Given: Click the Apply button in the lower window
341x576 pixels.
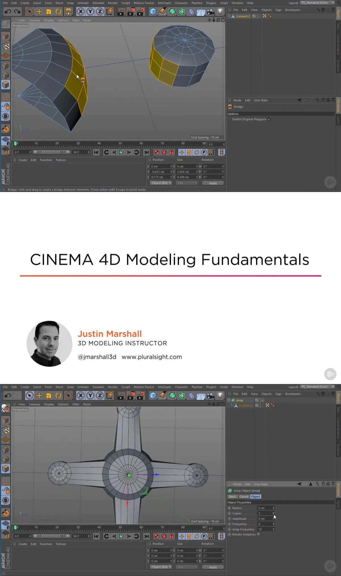Looking at the screenshot, I should [213, 567].
